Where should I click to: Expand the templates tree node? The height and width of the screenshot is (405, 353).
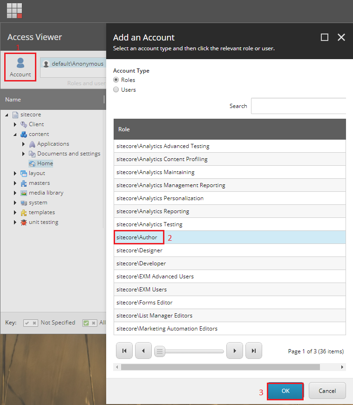pos(15,213)
